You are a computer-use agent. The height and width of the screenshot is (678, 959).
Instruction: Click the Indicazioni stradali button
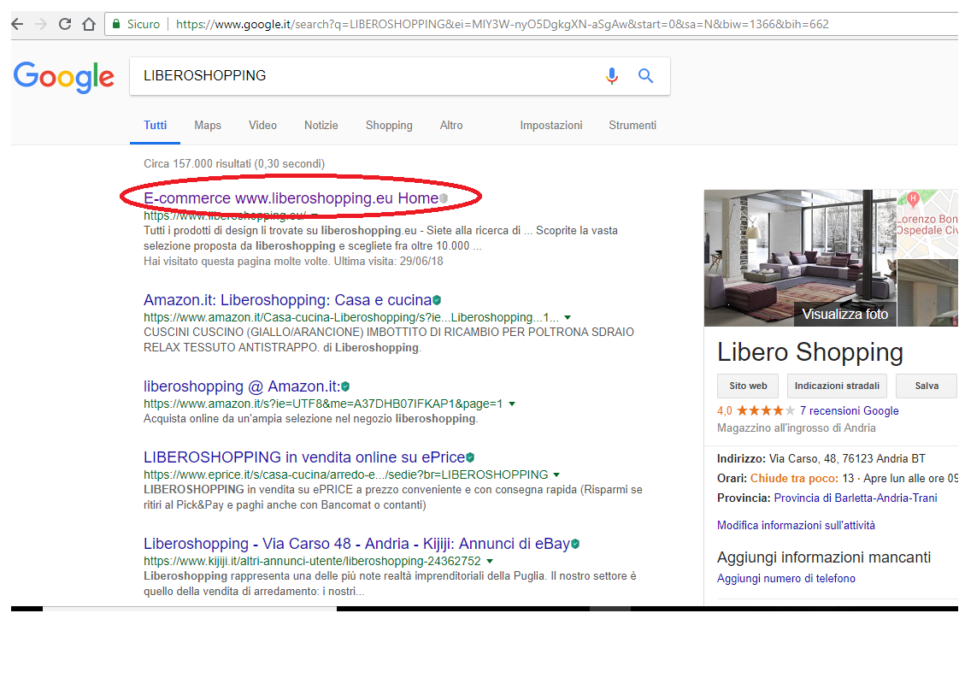(837, 386)
